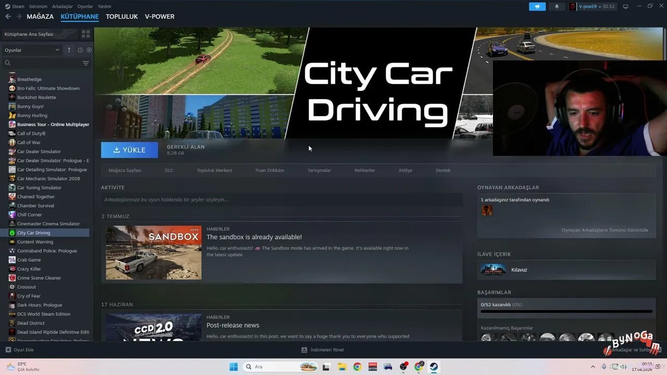Open File Explorer from the taskbar
This screenshot has height=375, width=667.
[x=342, y=367]
